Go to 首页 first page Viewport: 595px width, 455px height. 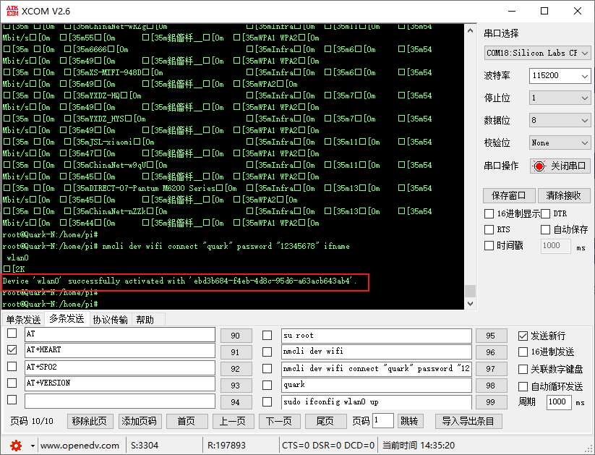187,421
